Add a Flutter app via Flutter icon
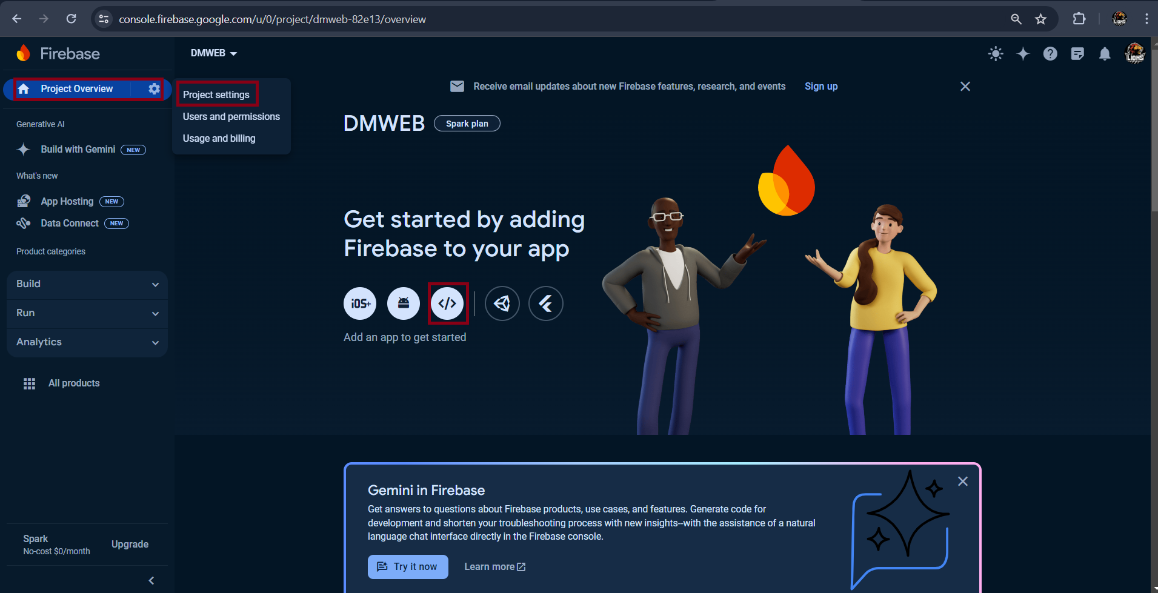 tap(545, 303)
